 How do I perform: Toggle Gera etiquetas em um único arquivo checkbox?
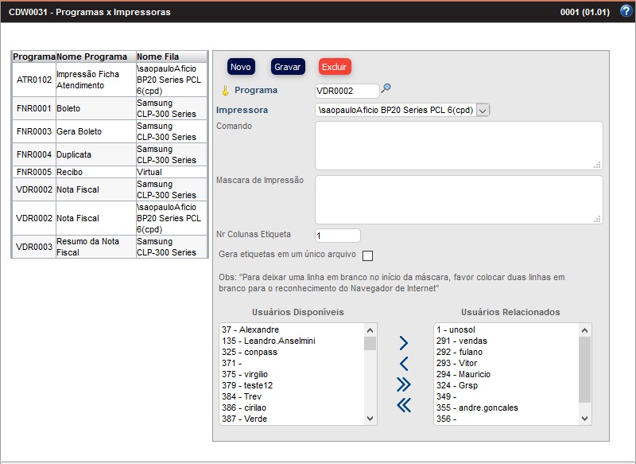[367, 255]
